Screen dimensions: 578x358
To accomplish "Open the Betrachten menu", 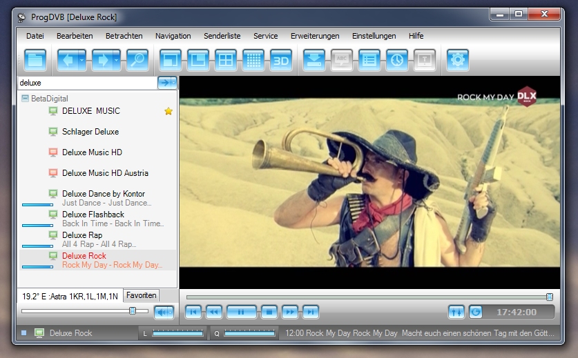I will [124, 36].
